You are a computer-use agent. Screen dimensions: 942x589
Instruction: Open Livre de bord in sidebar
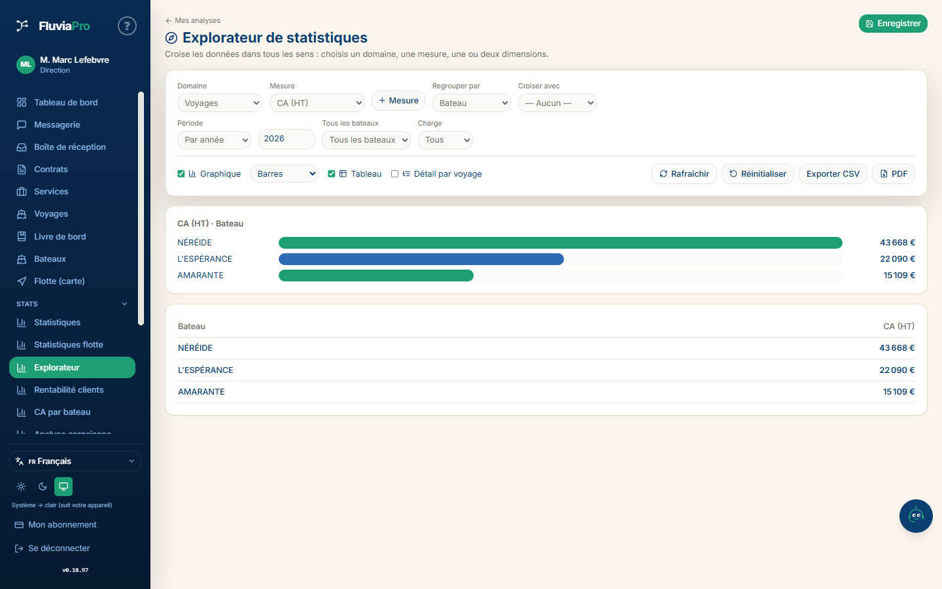click(x=72, y=236)
